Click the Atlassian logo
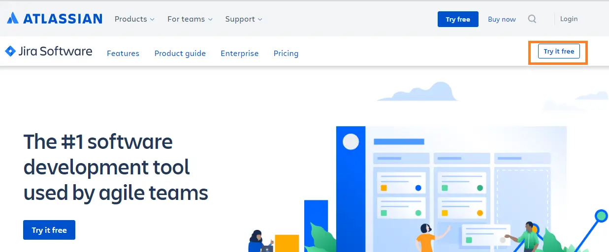 pyautogui.click(x=55, y=19)
